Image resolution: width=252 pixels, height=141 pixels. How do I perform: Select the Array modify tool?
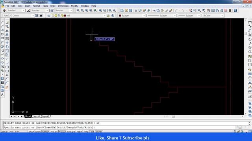[x=7, y=39]
